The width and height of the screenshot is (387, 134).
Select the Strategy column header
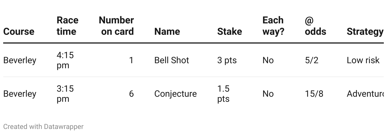pyautogui.click(x=365, y=31)
